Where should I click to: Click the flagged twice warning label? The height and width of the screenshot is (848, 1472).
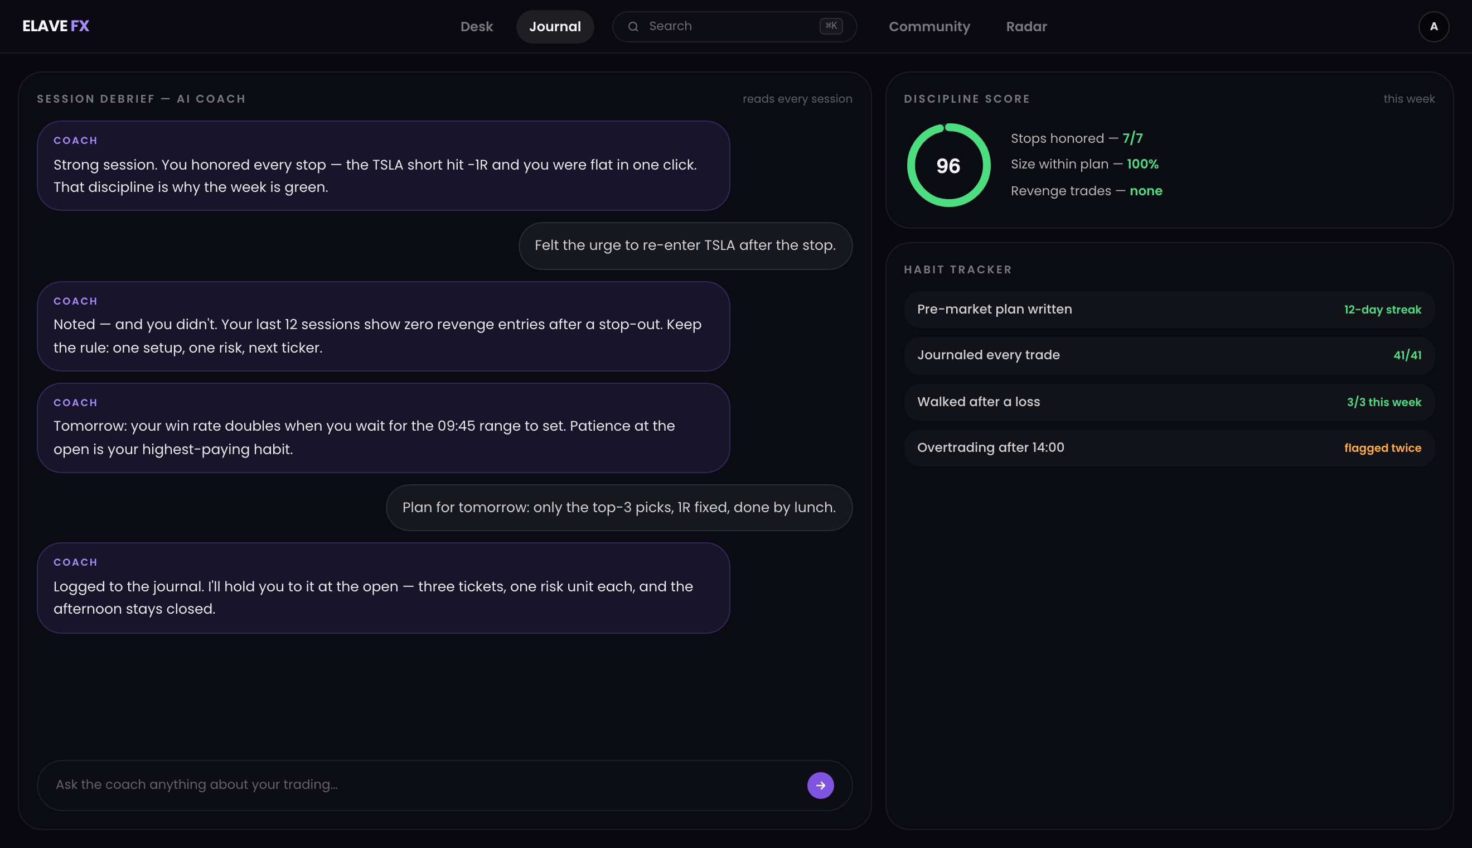pos(1382,448)
